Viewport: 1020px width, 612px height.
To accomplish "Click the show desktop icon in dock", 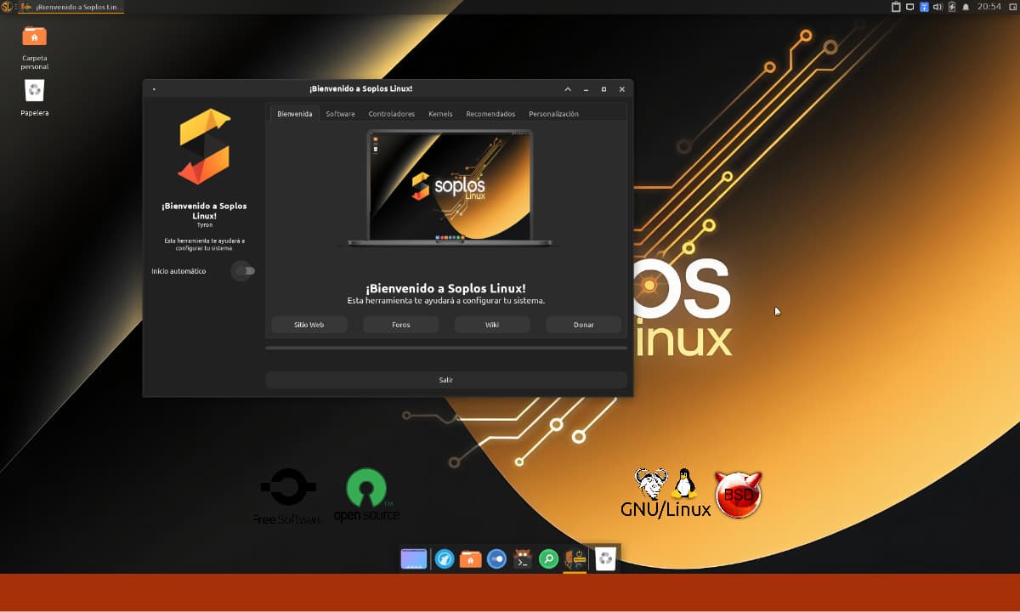I will 414,558.
